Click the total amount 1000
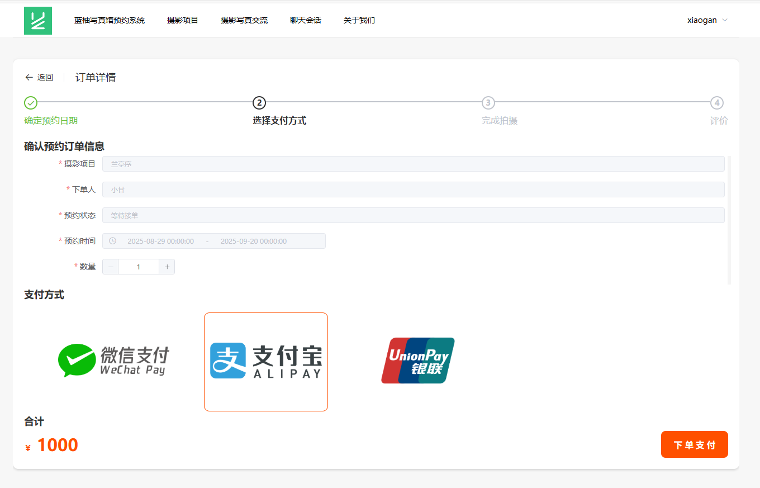The height and width of the screenshot is (488, 760). 58,445
